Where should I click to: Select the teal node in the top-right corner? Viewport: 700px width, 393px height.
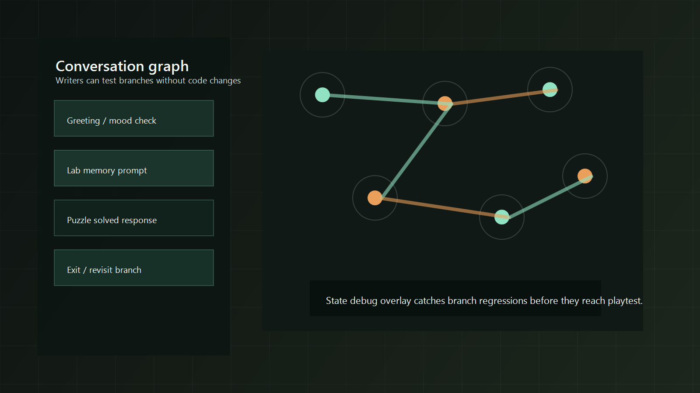(x=550, y=89)
